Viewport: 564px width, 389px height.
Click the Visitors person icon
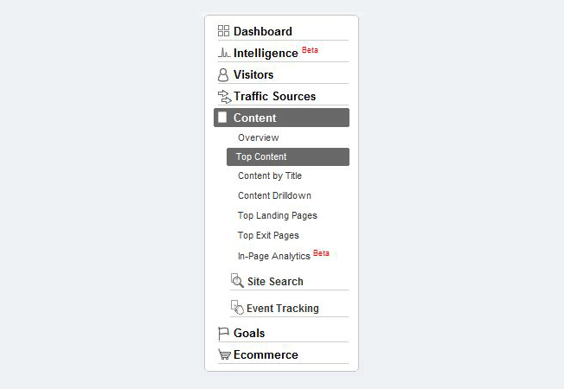(x=223, y=75)
